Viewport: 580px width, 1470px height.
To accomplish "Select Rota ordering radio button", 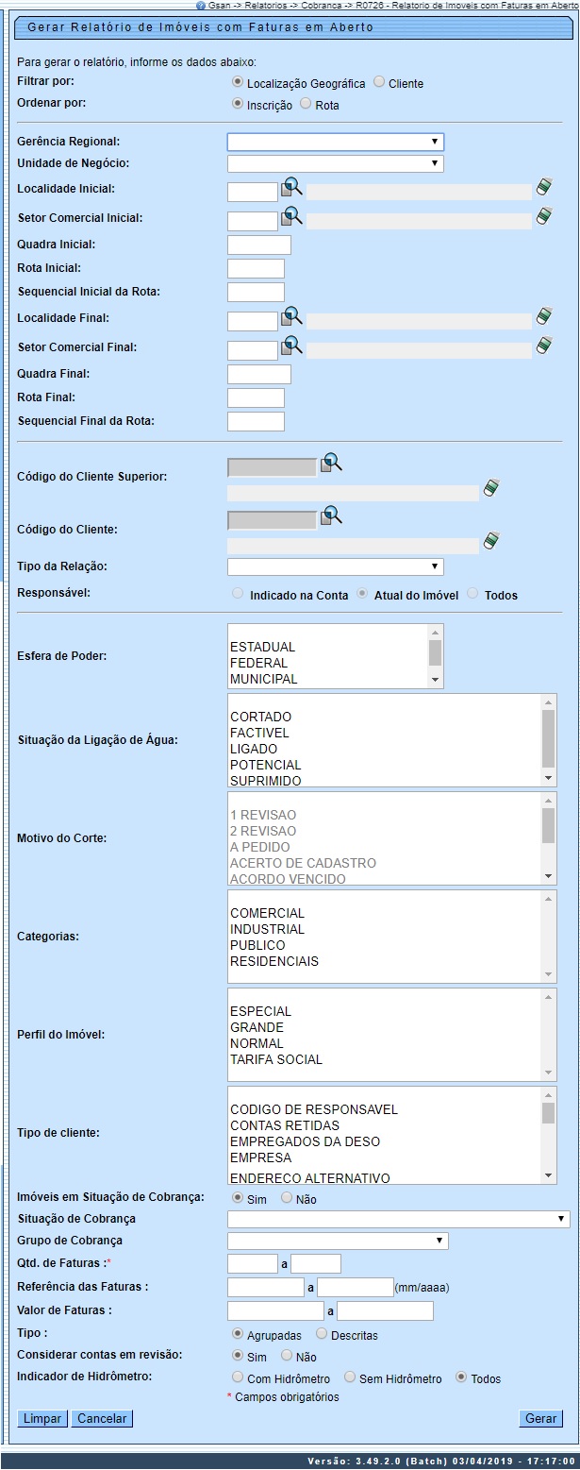I will (x=306, y=104).
